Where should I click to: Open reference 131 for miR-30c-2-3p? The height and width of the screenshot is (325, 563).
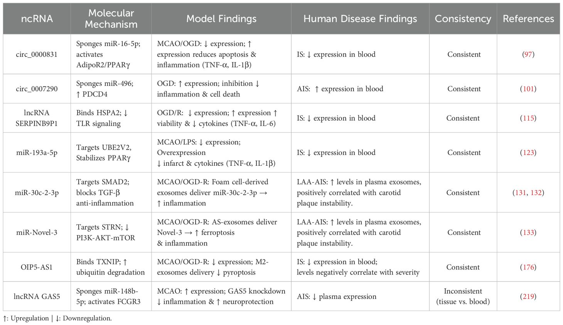point(521,192)
